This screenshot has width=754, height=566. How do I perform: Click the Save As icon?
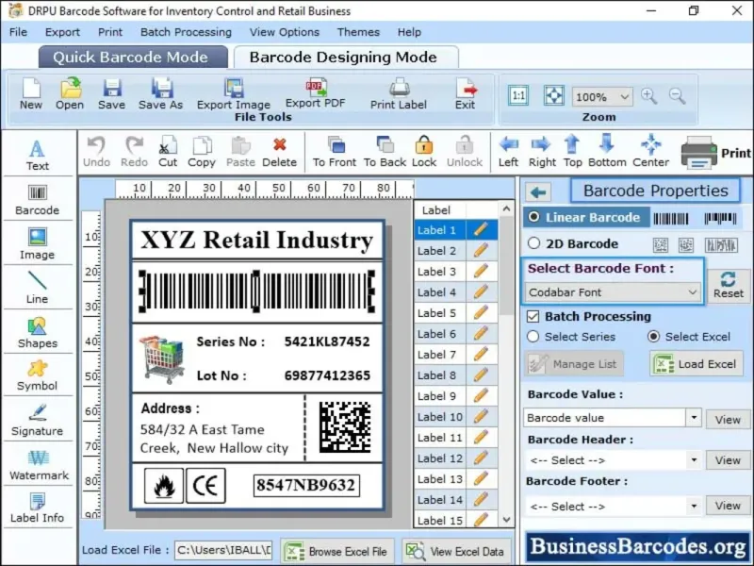[160, 93]
